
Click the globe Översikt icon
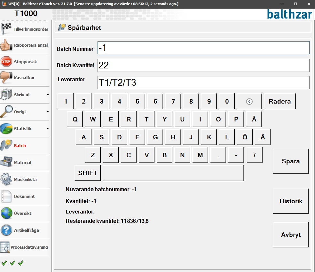6,213
